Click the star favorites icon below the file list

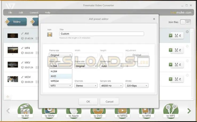[x=8, y=96]
